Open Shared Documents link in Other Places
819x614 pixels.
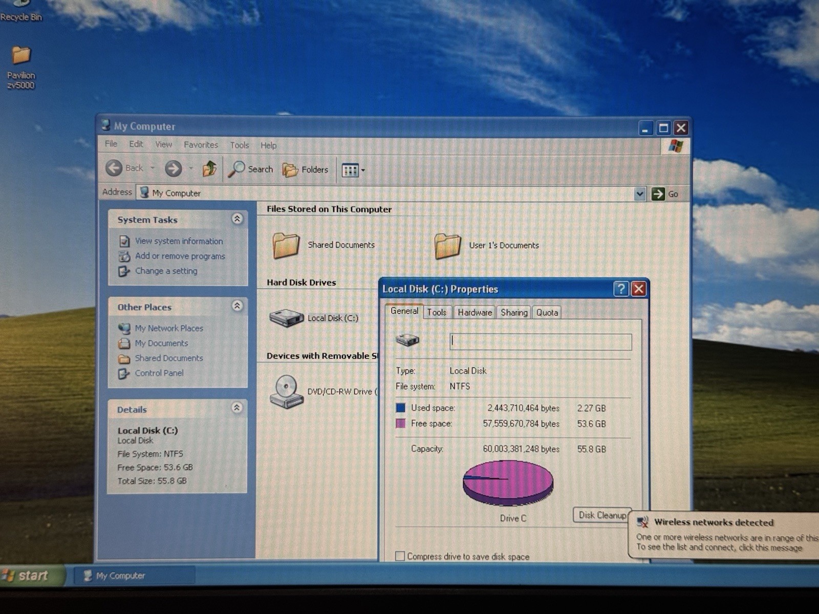pos(169,358)
